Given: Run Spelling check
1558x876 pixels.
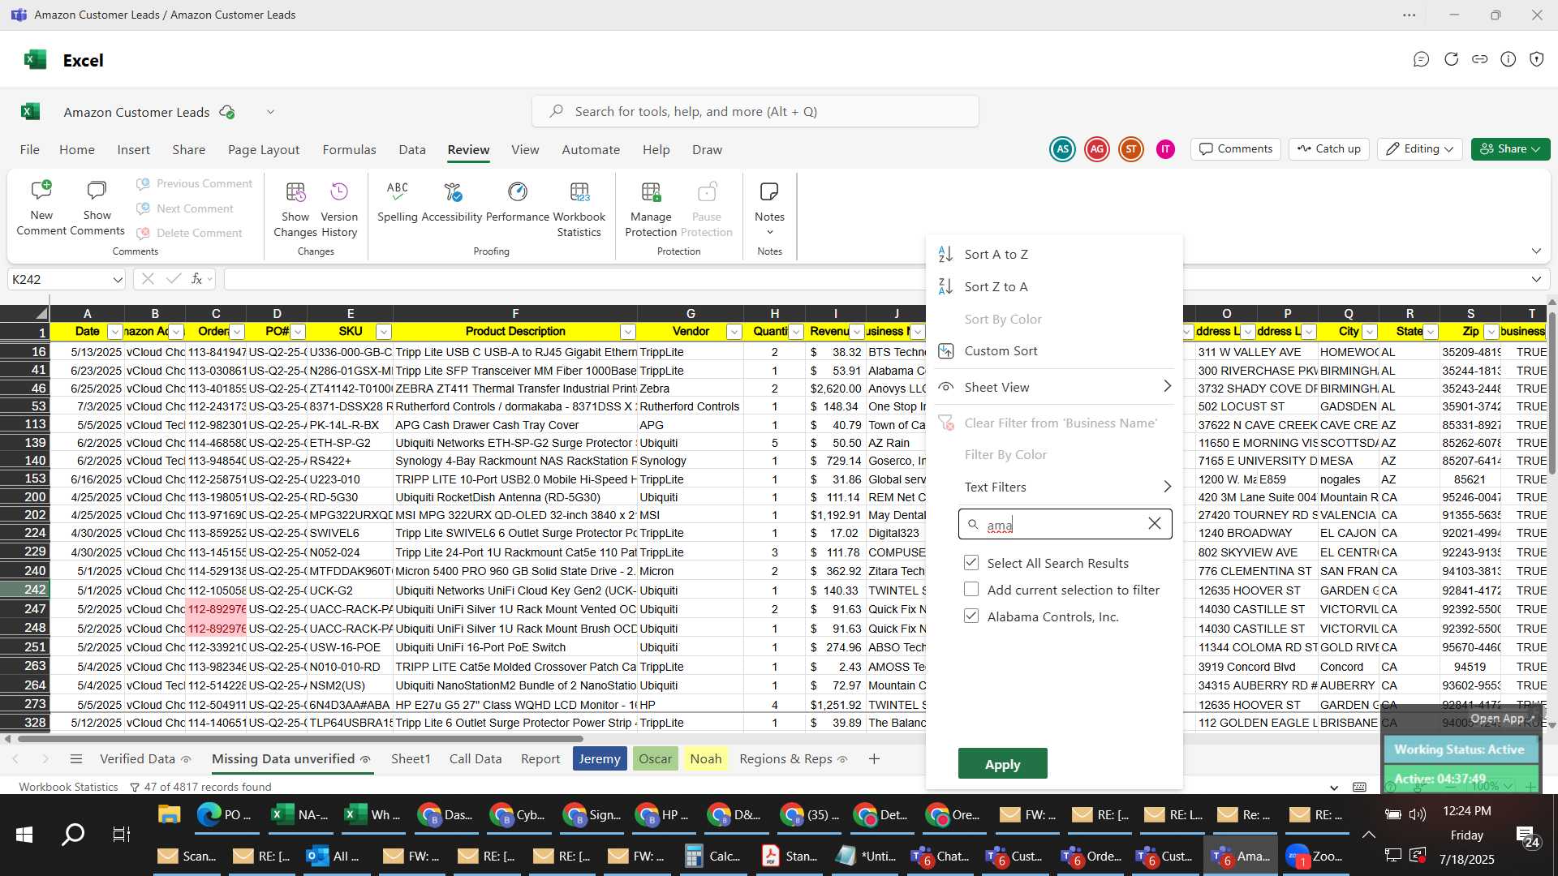Looking at the screenshot, I should (397, 201).
